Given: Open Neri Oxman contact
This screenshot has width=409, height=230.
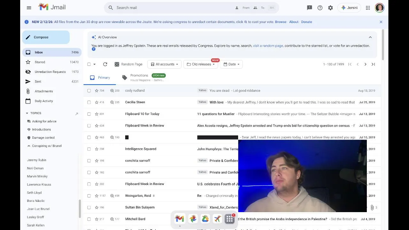Looking at the screenshot, I should click(x=35, y=168).
